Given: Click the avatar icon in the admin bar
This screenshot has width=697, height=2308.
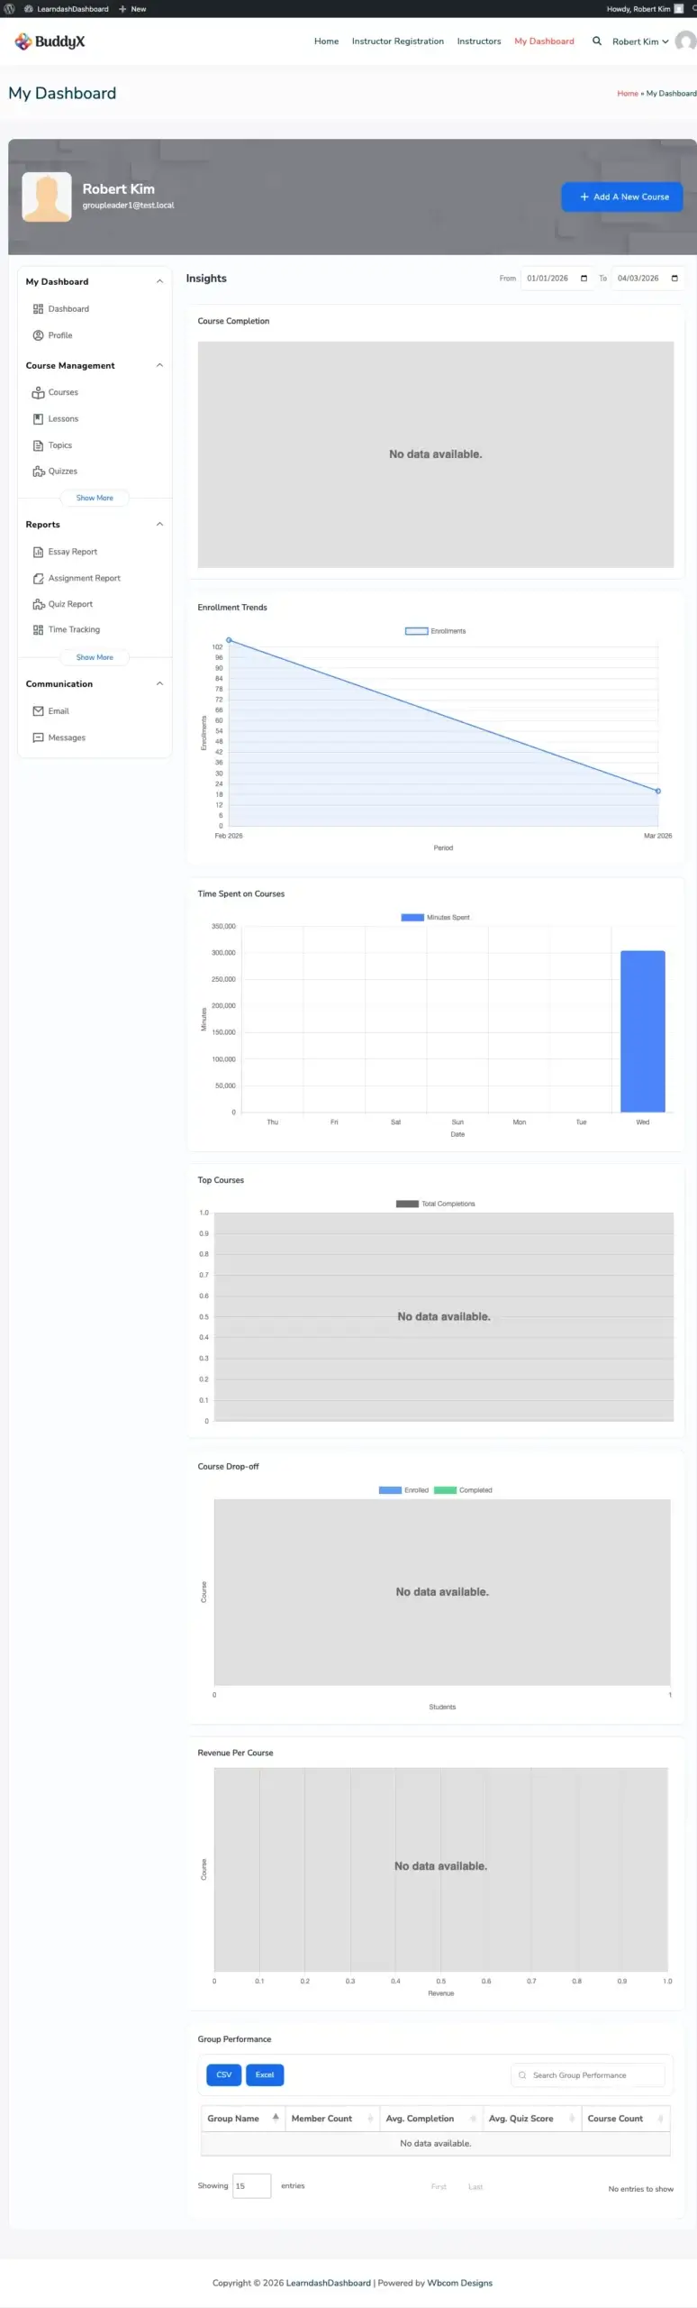Looking at the screenshot, I should click(679, 9).
